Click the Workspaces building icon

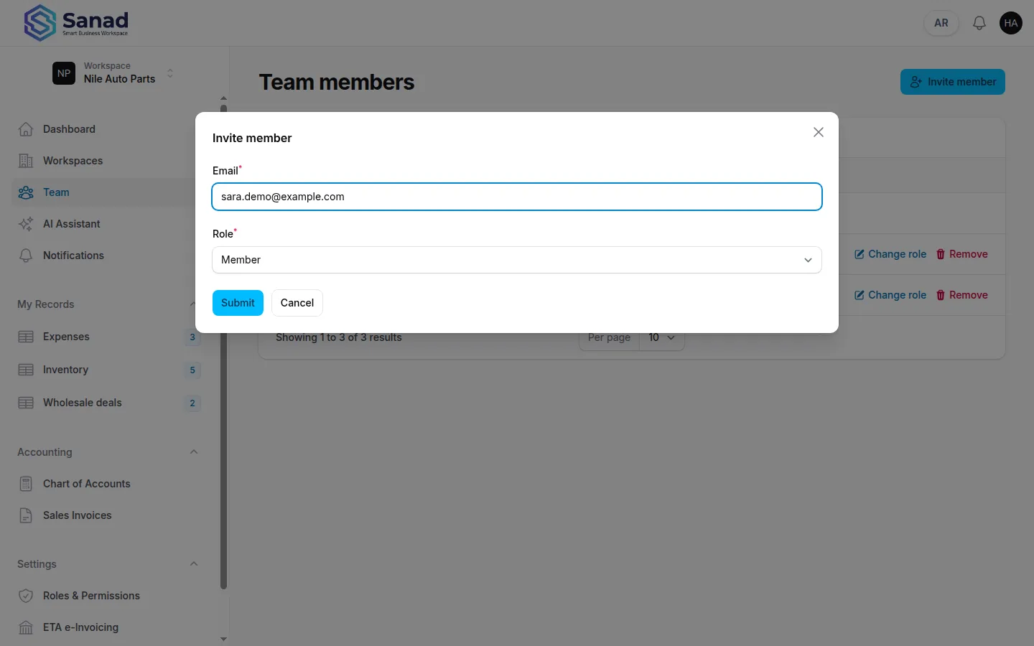pos(26,161)
